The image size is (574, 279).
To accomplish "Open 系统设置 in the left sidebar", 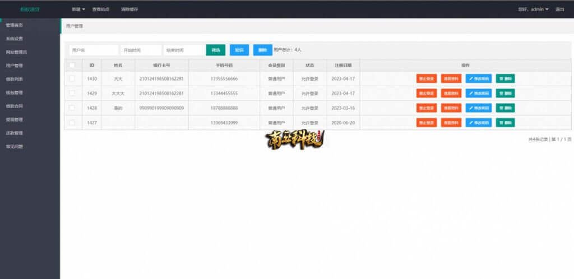I will (15, 39).
